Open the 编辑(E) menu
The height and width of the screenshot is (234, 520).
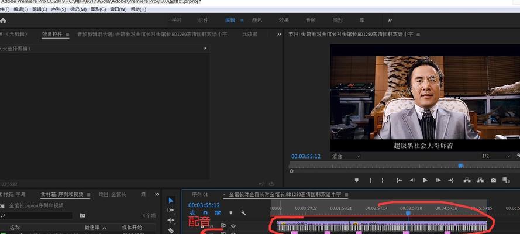pyautogui.click(x=20, y=9)
